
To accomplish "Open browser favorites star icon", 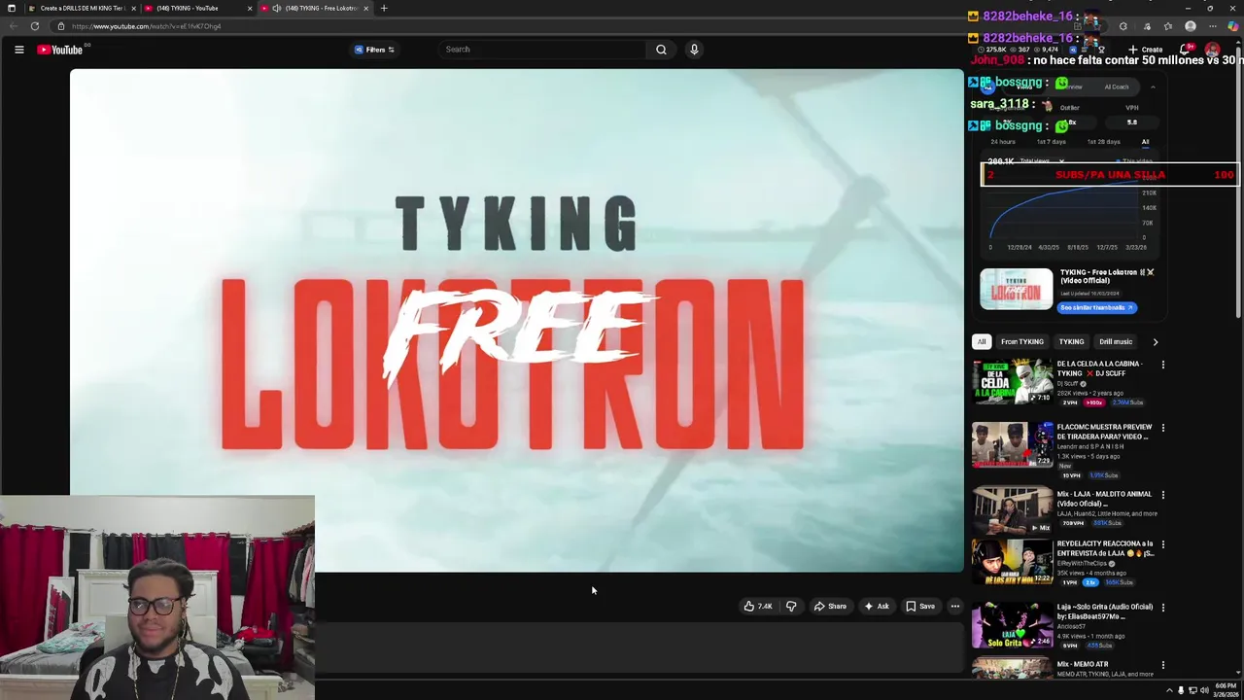I will (1168, 26).
